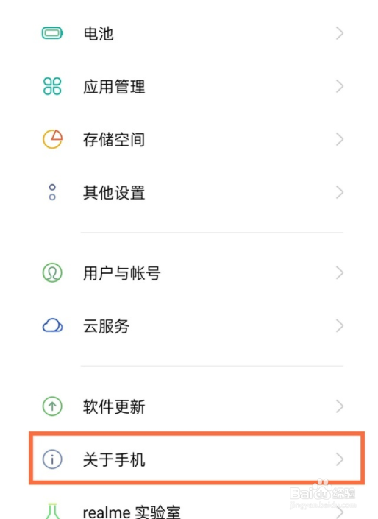Tap the software update arrow icon

52,406
